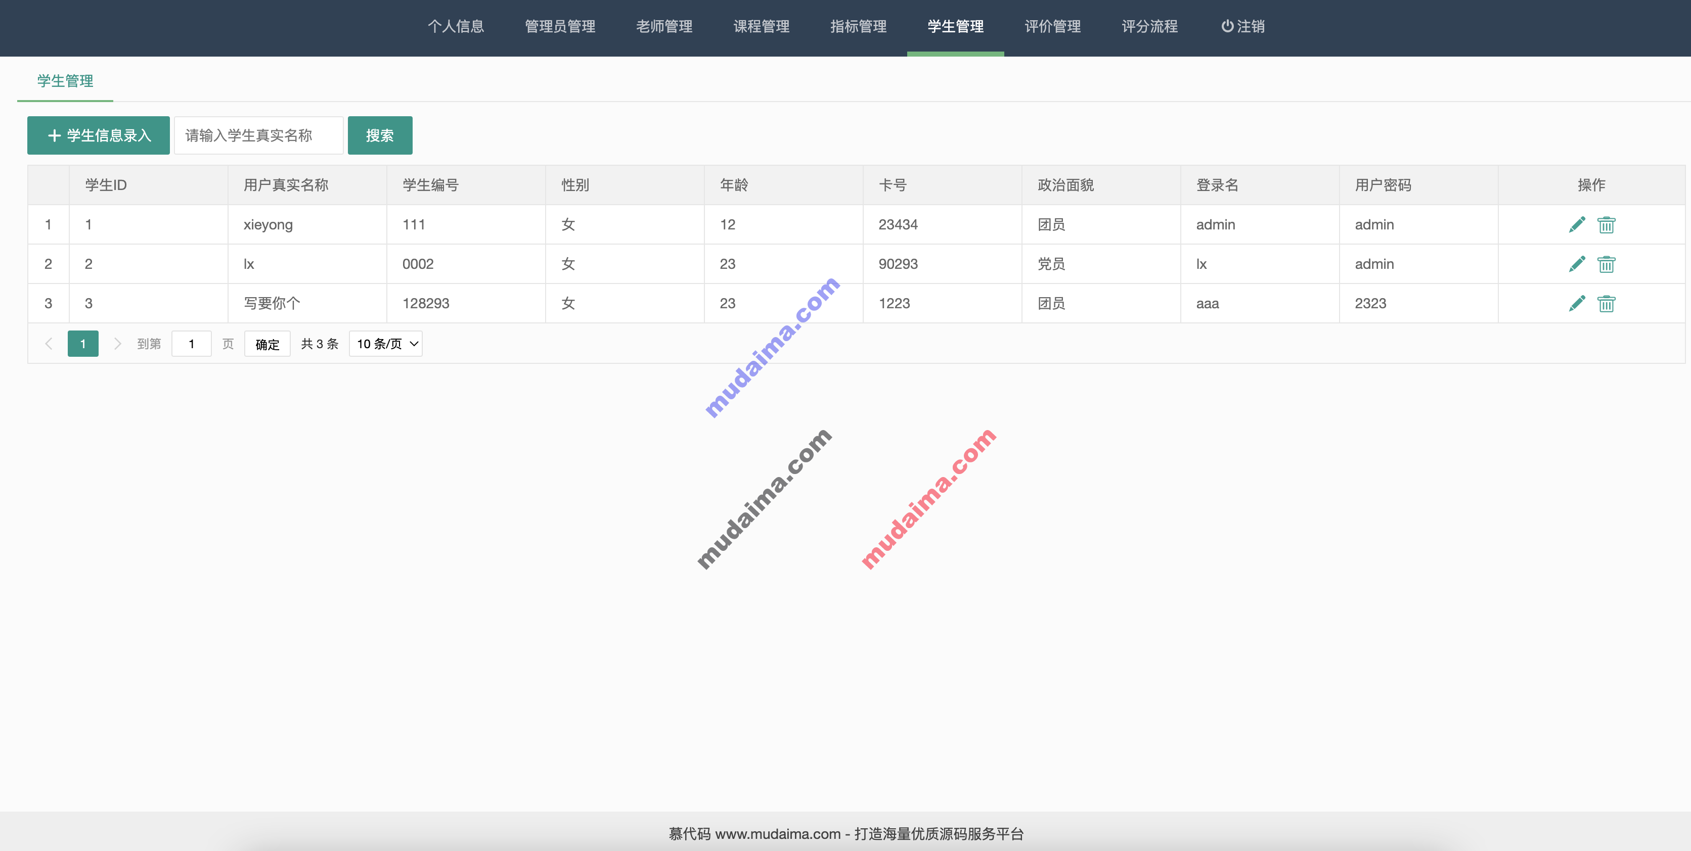
Task: Confirm page jump with 确定
Action: (x=267, y=344)
